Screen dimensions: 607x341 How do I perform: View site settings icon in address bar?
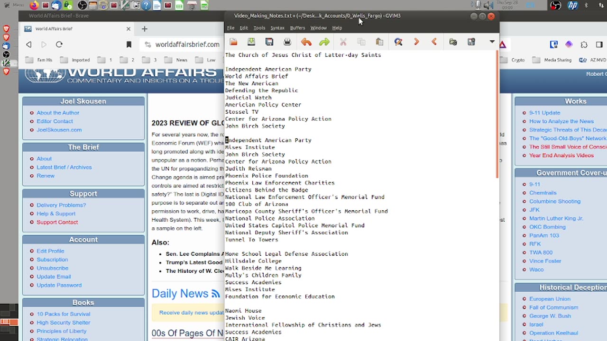147,45
